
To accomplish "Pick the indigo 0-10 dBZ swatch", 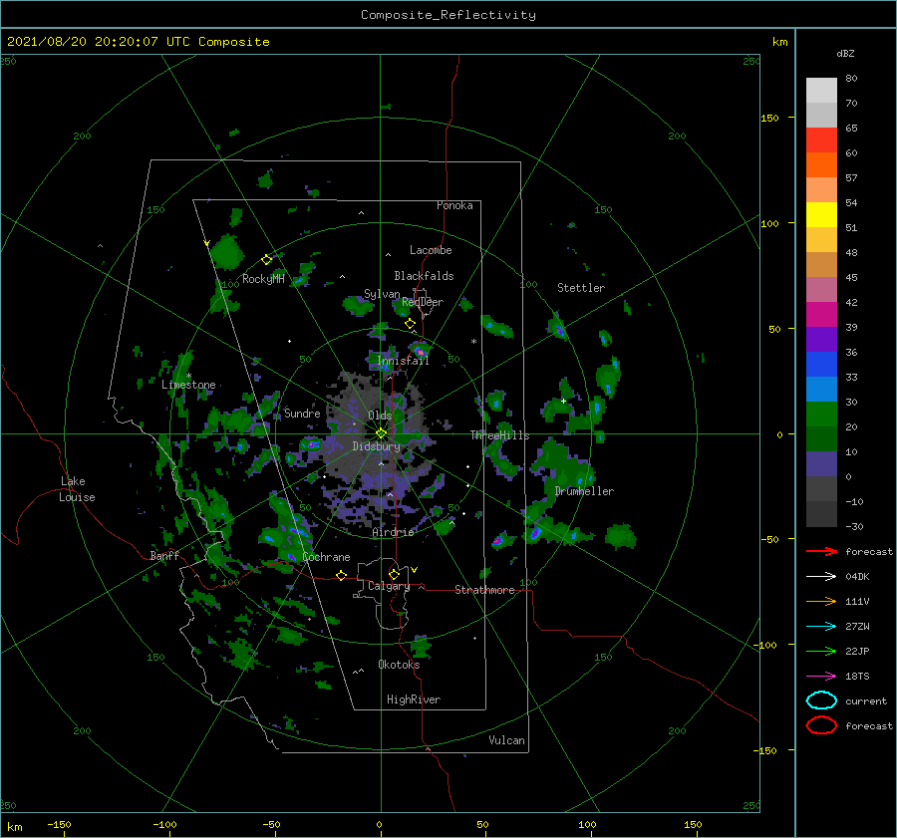I will pos(821,464).
